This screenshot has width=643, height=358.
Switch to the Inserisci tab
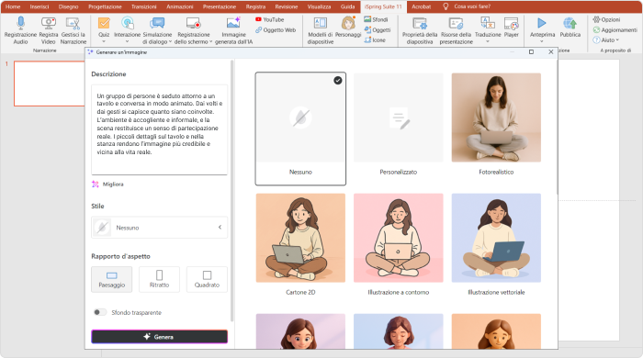click(x=39, y=6)
